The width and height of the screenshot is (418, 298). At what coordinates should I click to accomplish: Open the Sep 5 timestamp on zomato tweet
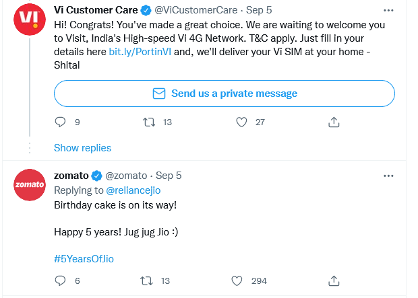[169, 176]
